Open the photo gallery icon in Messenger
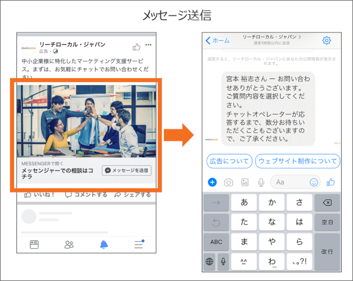Screen dimensions: 353x281 point(245,182)
